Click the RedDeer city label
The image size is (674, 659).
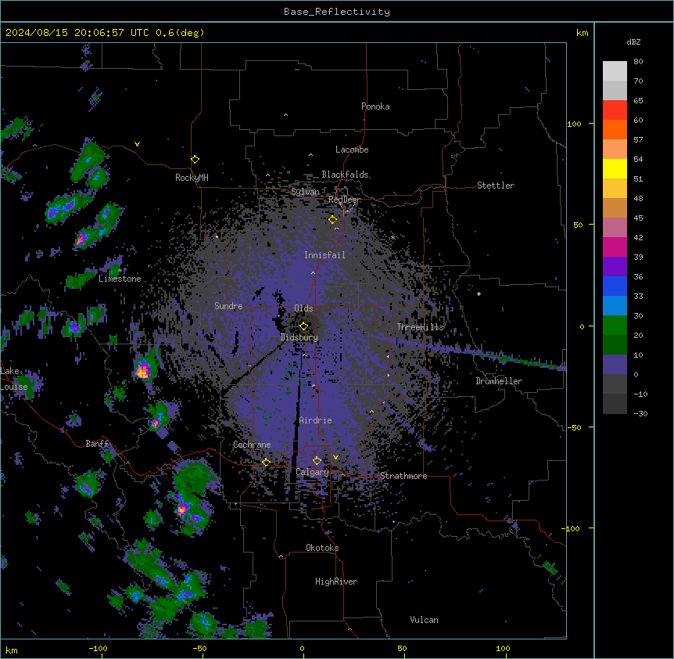pos(345,200)
